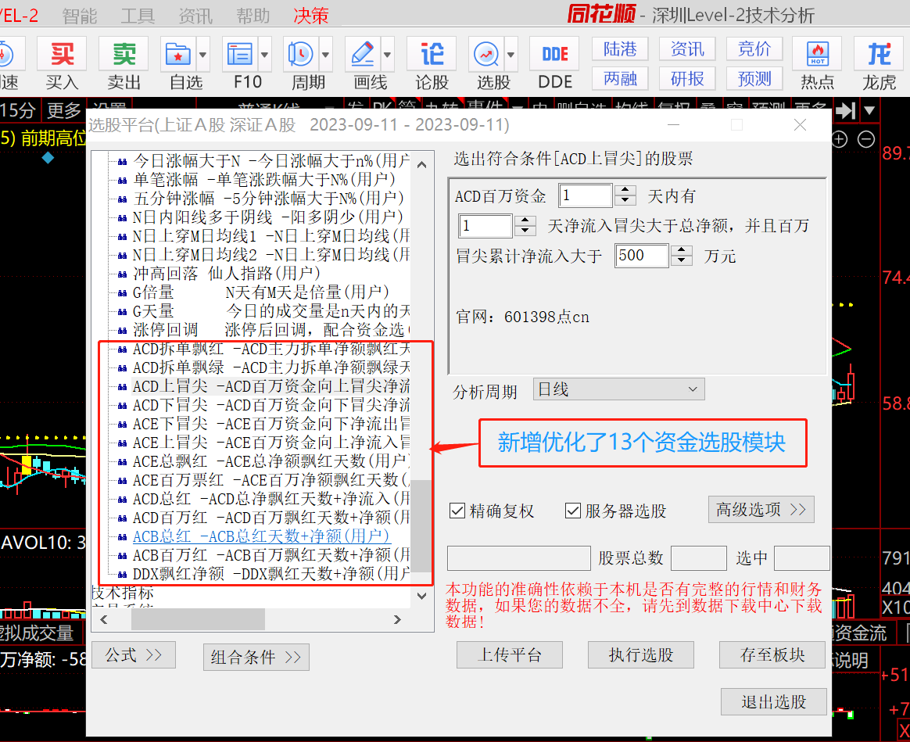Image resolution: width=910 pixels, height=742 pixels.
Task: Open the 工具 menu
Action: pos(138,15)
